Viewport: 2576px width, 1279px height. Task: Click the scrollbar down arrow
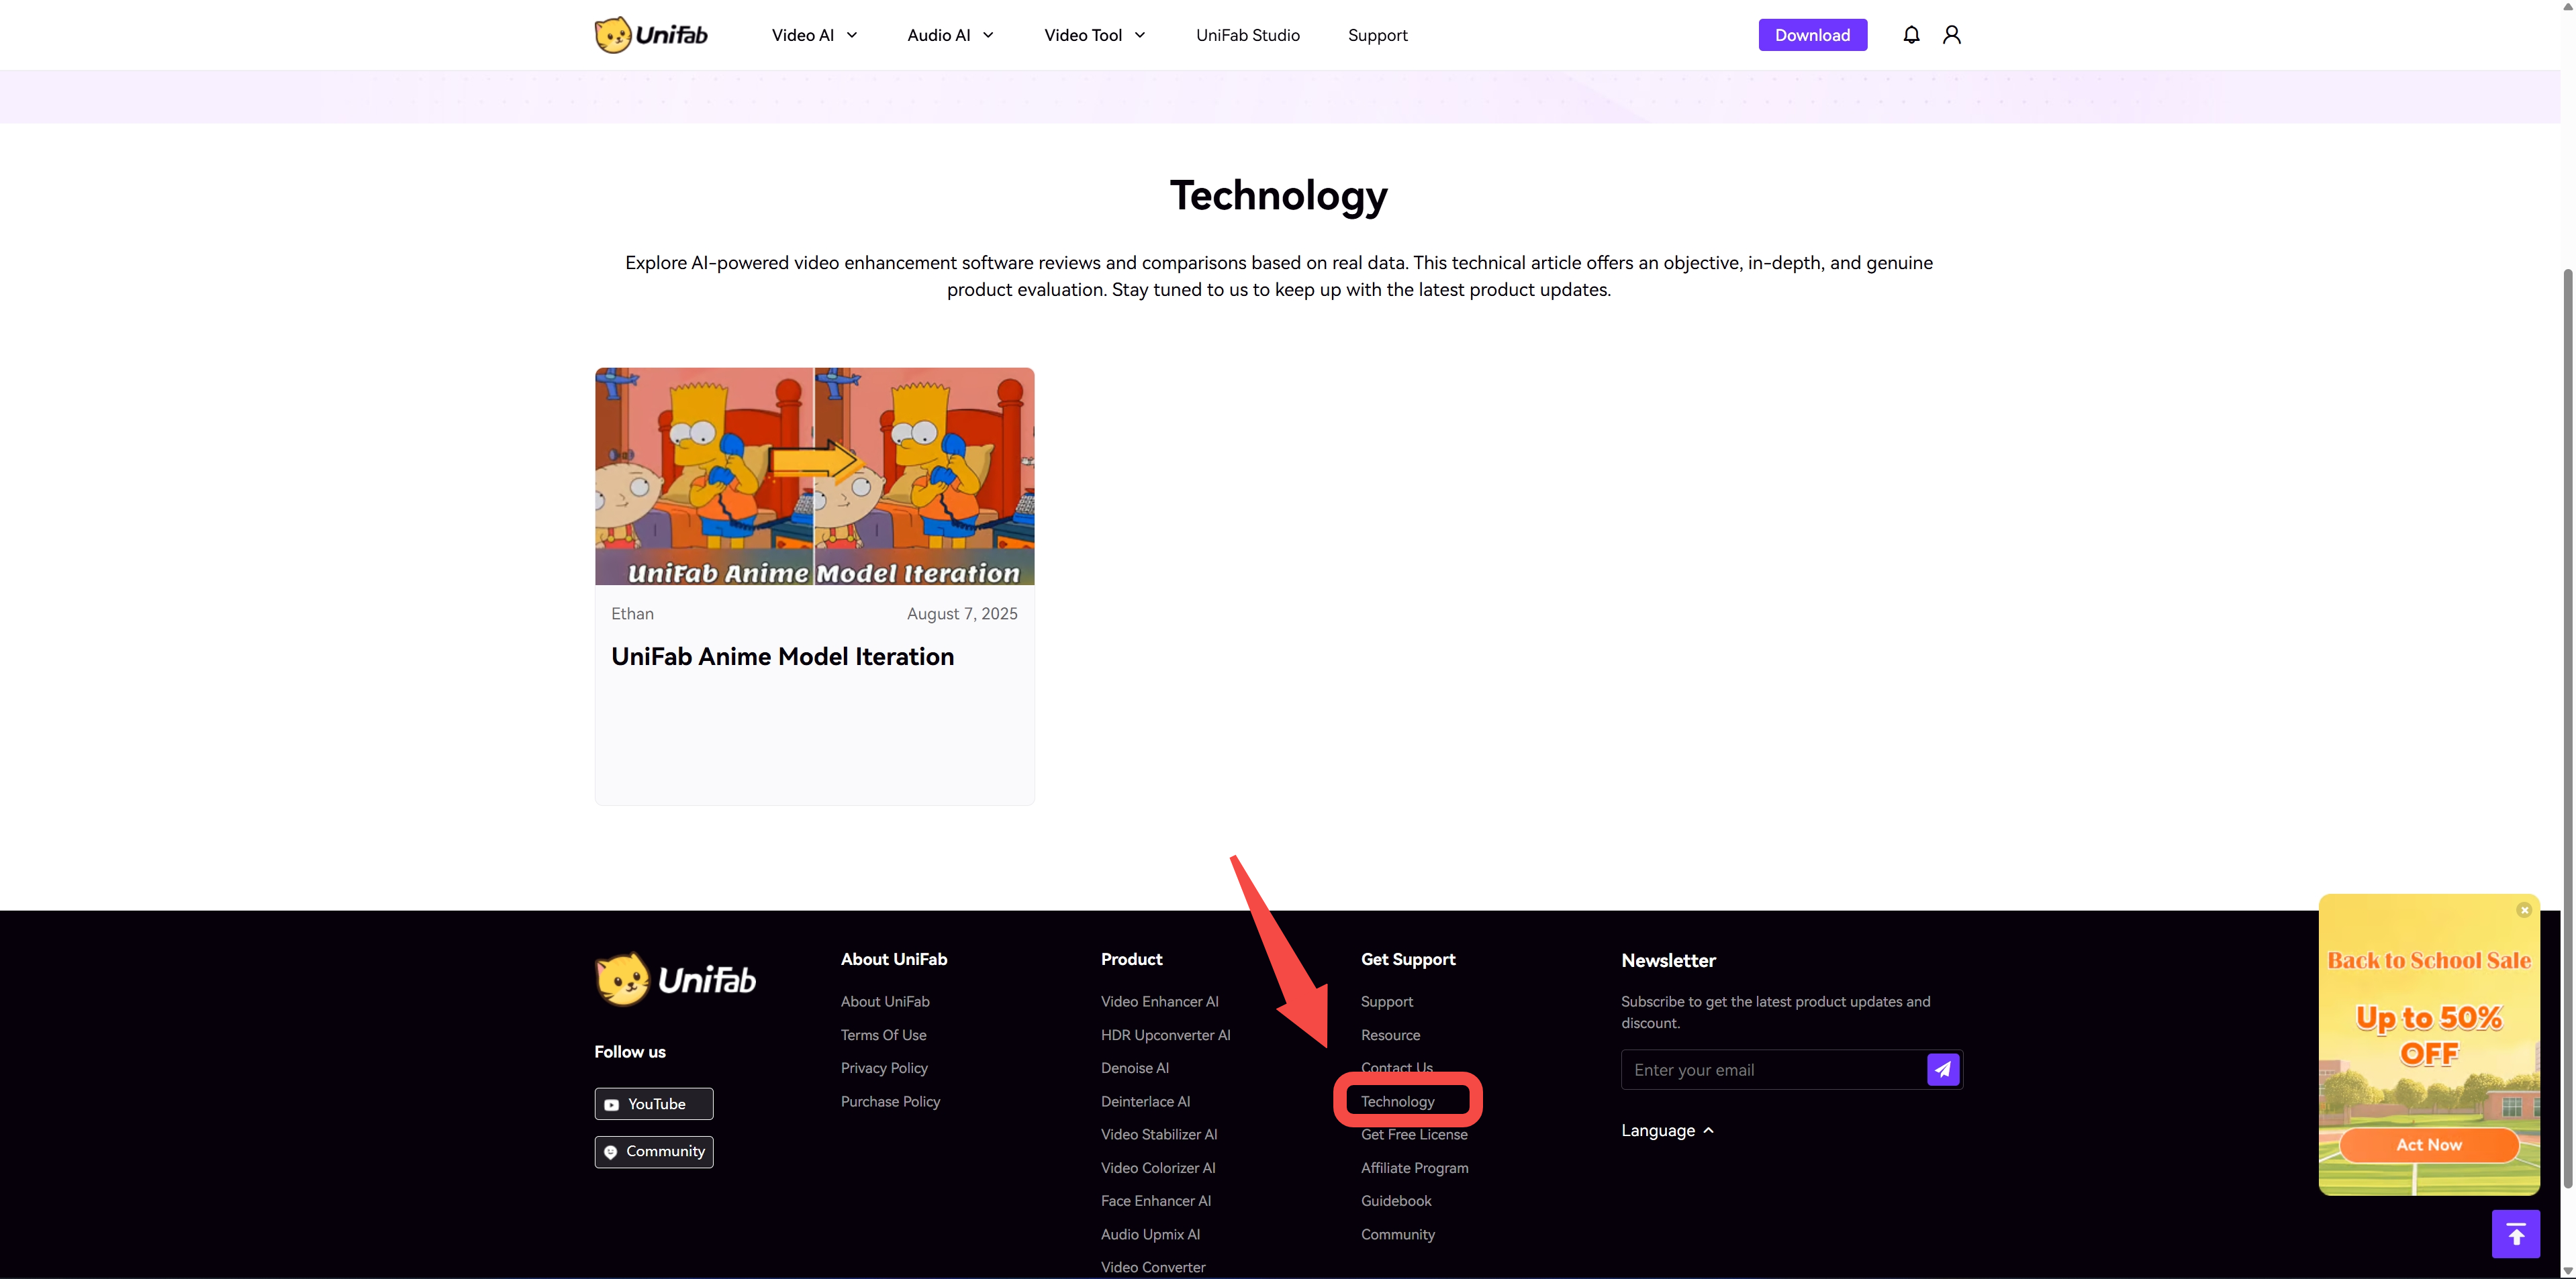pos(2567,1271)
